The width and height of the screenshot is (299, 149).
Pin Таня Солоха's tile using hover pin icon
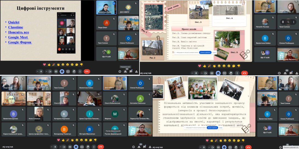[283, 22]
